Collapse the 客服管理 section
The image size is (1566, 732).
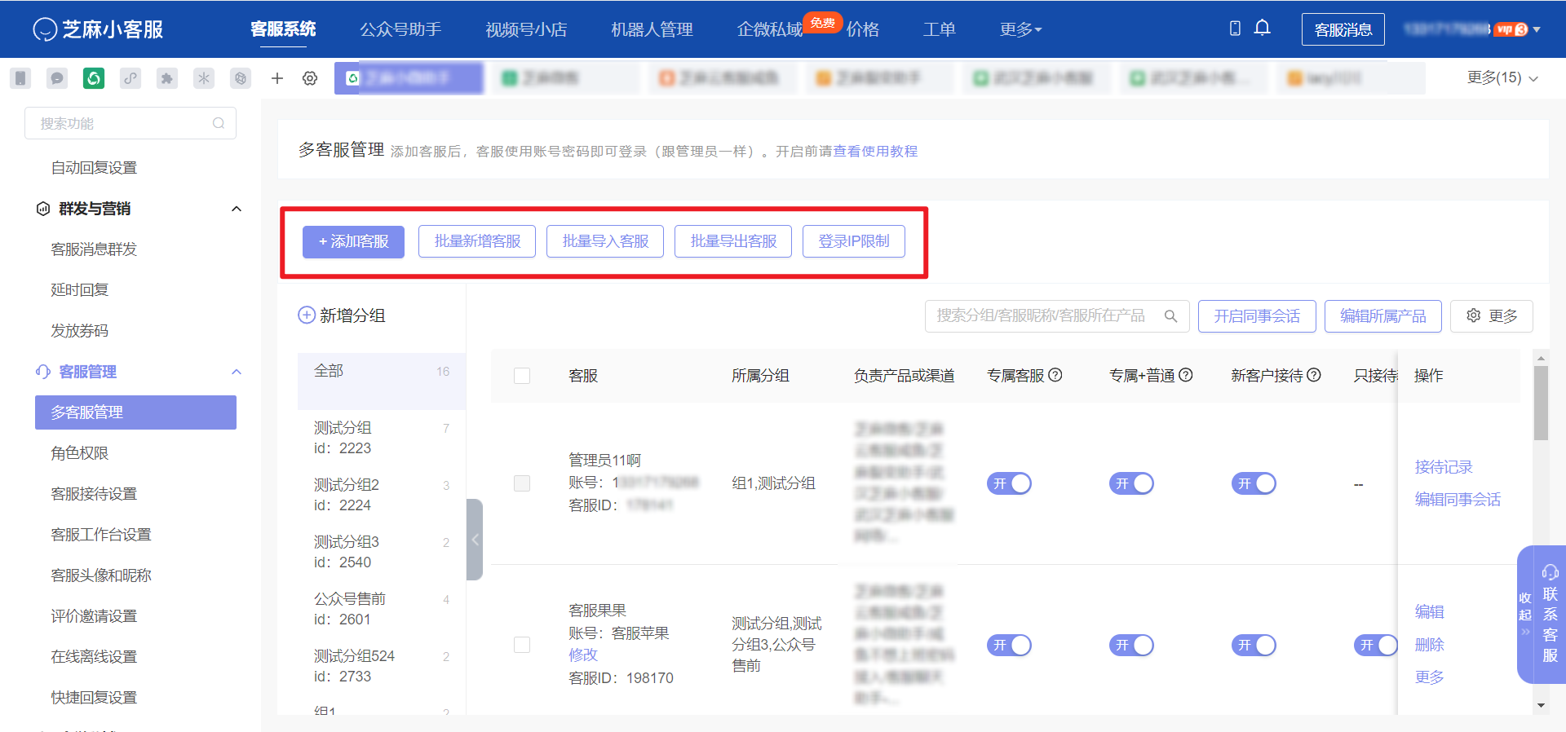tap(237, 372)
